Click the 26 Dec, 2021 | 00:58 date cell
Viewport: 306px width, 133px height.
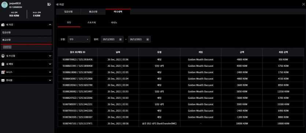(118, 124)
